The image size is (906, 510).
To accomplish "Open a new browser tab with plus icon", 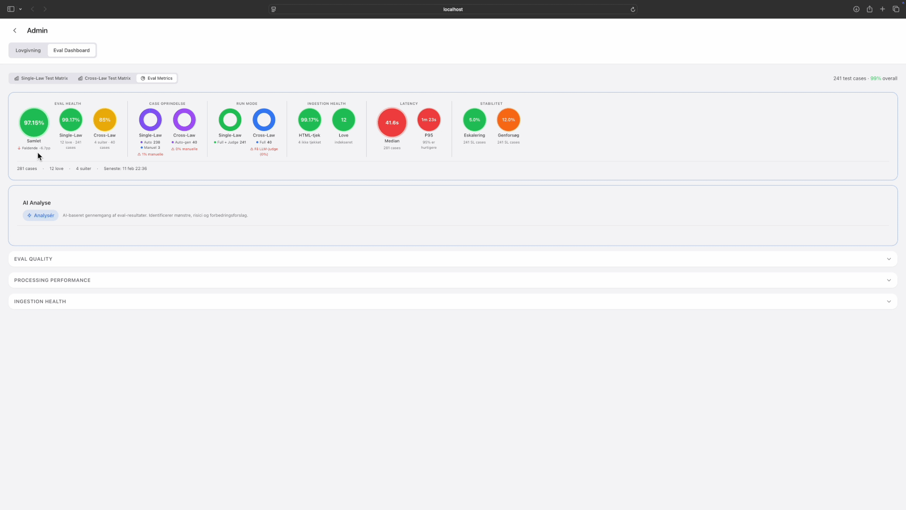I will click(882, 9).
